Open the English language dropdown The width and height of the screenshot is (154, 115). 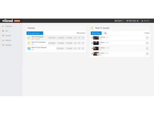[x=119, y=21]
